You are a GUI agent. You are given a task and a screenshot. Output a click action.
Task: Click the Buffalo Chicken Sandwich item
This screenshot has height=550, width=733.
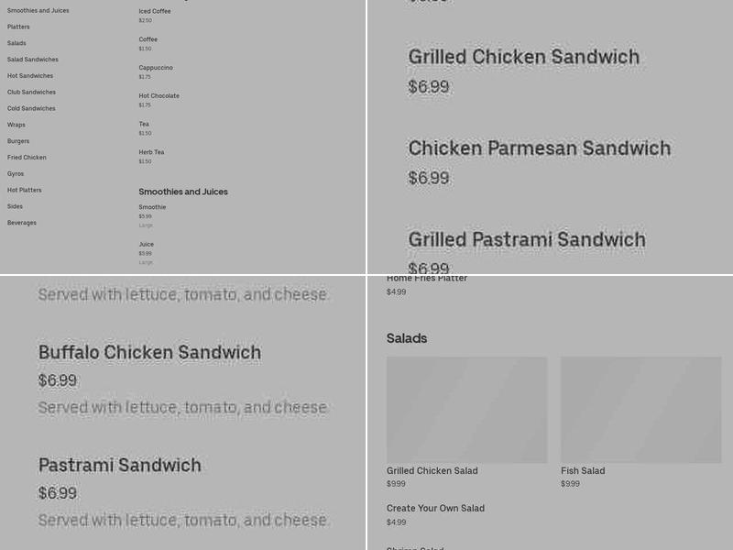click(x=149, y=352)
